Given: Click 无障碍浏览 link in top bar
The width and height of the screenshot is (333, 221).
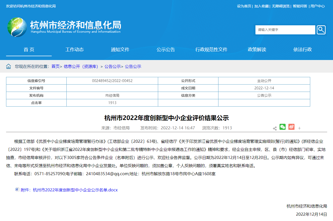Looking at the screenshot, I should point(281,6).
